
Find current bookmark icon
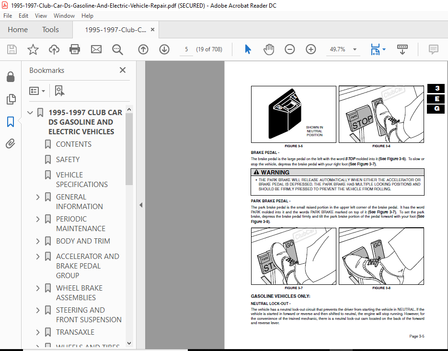point(59,91)
